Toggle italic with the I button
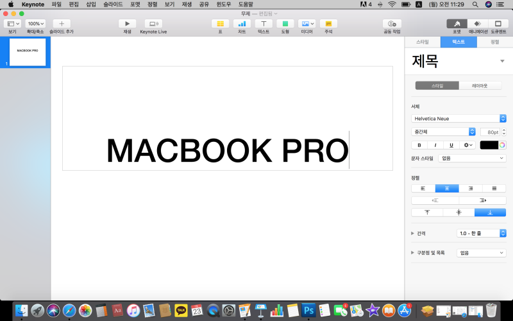Viewport: 513px width, 321px height. click(435, 145)
